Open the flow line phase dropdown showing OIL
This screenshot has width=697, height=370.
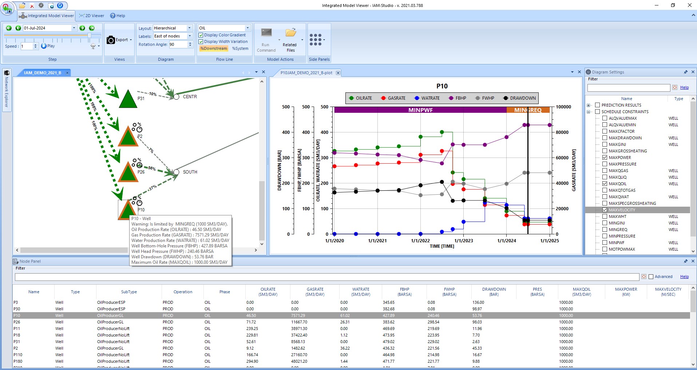pos(247,28)
